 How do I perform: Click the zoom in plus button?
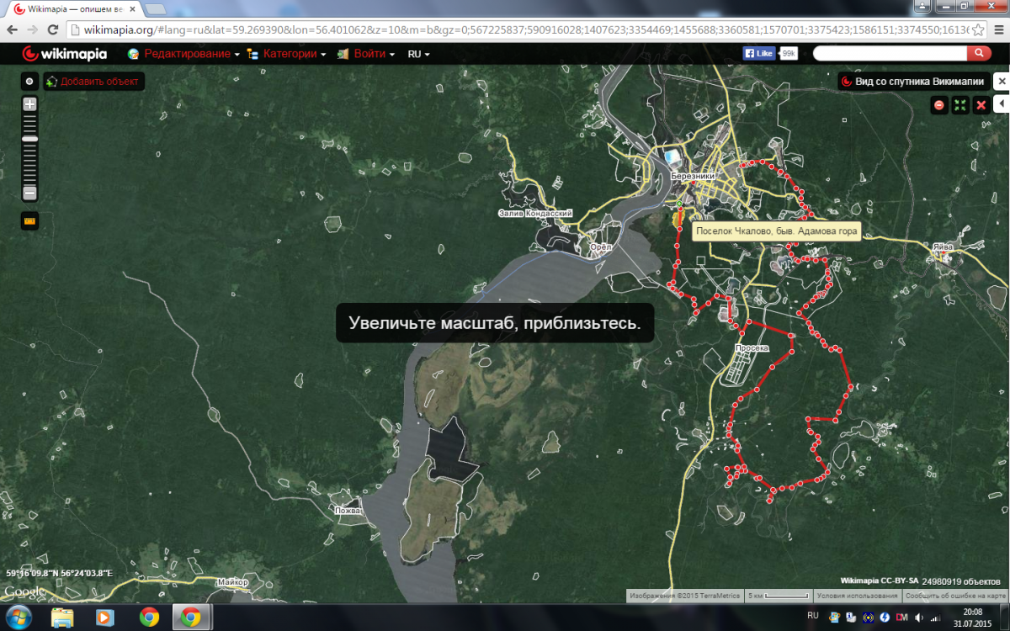(30, 104)
